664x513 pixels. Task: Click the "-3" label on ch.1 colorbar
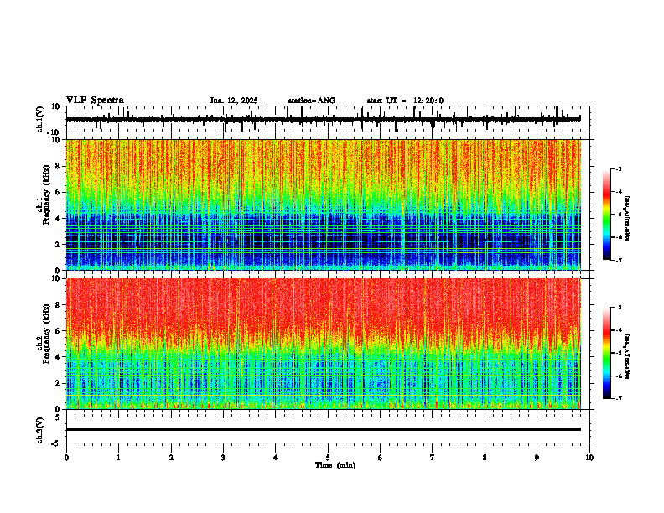[619, 168]
